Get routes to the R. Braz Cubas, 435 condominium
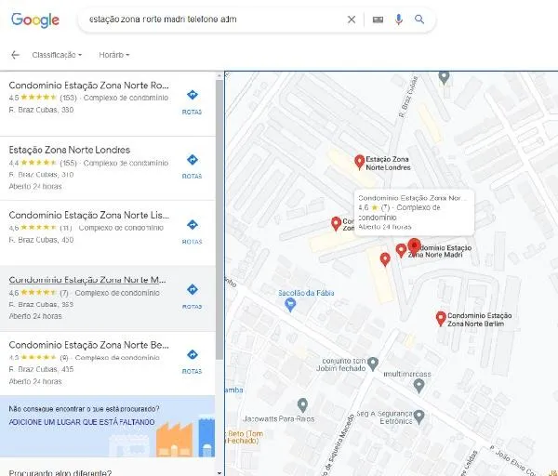The height and width of the screenshot is (476, 558). 192,360
